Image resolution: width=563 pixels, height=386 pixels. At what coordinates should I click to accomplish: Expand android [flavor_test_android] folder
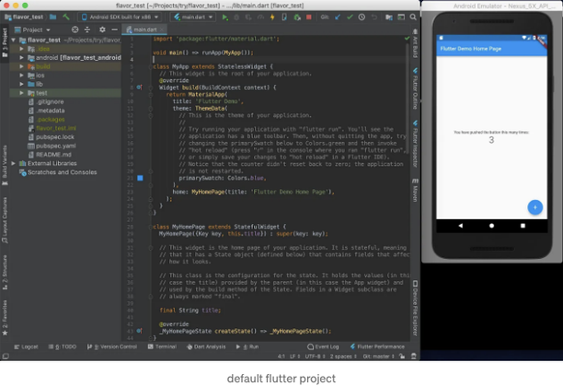[x=21, y=57]
